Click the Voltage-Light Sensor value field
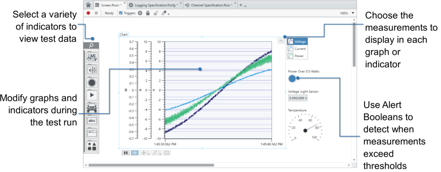Viewport: 441px width, 172px height. click(297, 98)
